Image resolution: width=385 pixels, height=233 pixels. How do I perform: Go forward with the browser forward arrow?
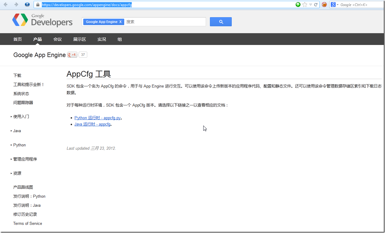point(16,5)
